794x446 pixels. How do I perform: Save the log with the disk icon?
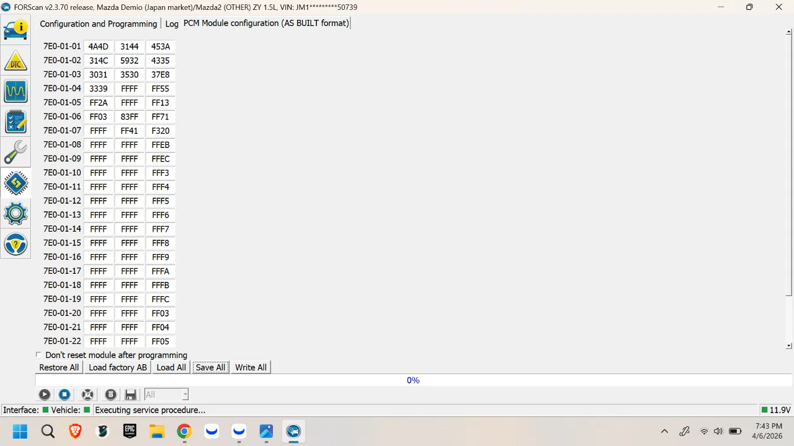tap(130, 395)
